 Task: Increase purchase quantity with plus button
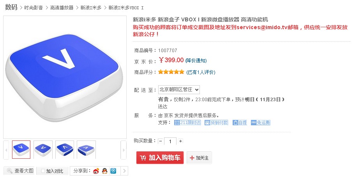(x=180, y=141)
